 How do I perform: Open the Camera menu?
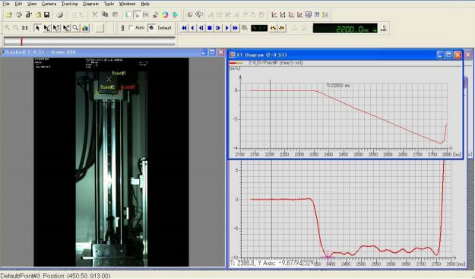pos(49,4)
